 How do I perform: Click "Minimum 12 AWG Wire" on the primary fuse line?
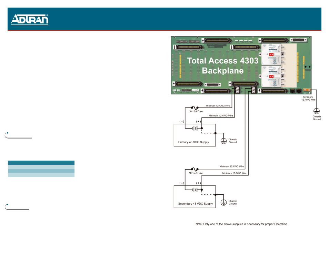click(218, 106)
